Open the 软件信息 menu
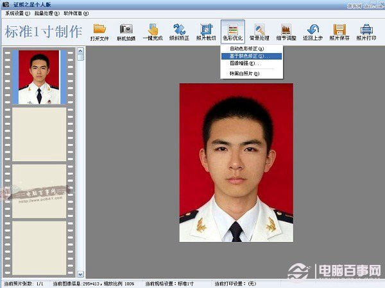The width and height of the screenshot is (385, 288). click(x=76, y=13)
